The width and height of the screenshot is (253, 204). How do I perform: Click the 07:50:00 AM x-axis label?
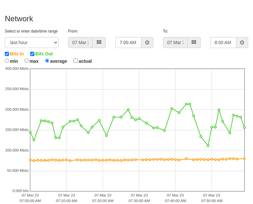click(212, 201)
